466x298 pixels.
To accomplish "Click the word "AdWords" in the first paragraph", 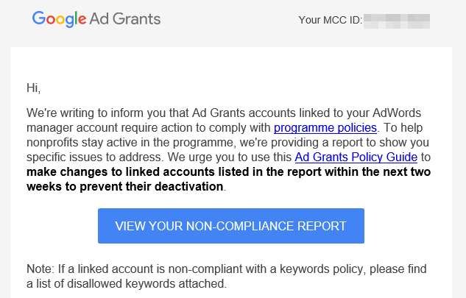I will click(406, 113).
